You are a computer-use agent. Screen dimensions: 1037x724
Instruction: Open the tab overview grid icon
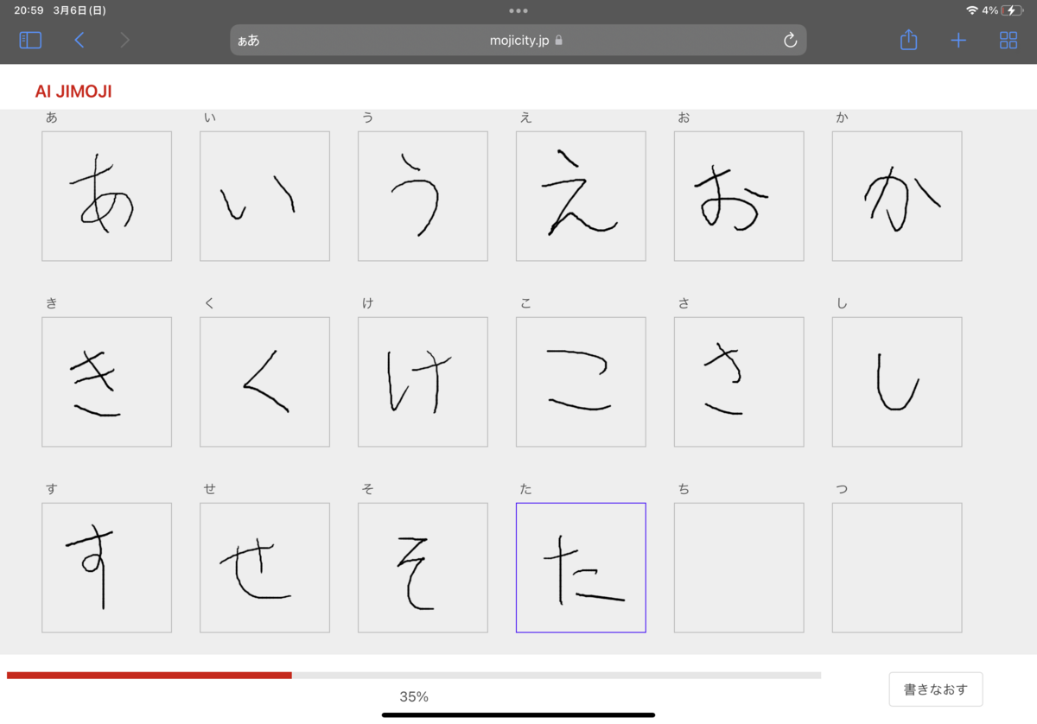click(1008, 40)
